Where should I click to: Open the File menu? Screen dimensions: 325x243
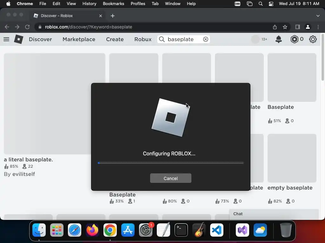tap(43, 4)
